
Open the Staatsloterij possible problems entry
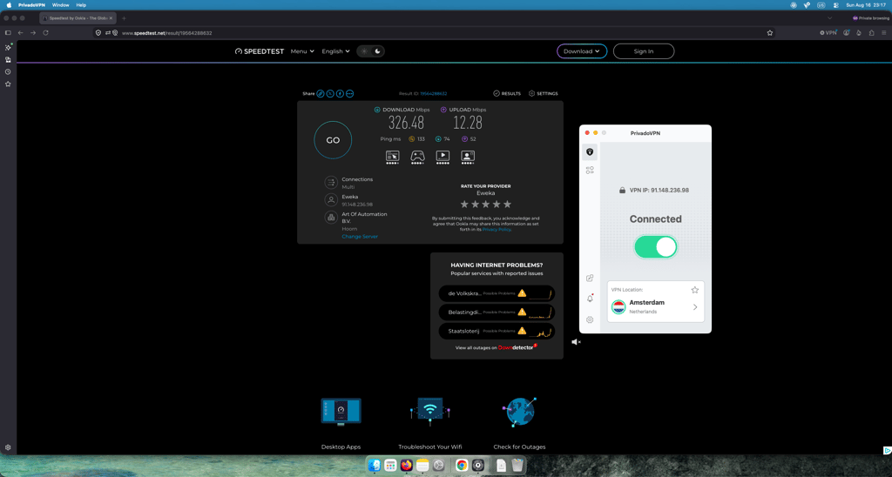(497, 331)
